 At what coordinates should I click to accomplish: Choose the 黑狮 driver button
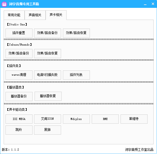coord(47,130)
